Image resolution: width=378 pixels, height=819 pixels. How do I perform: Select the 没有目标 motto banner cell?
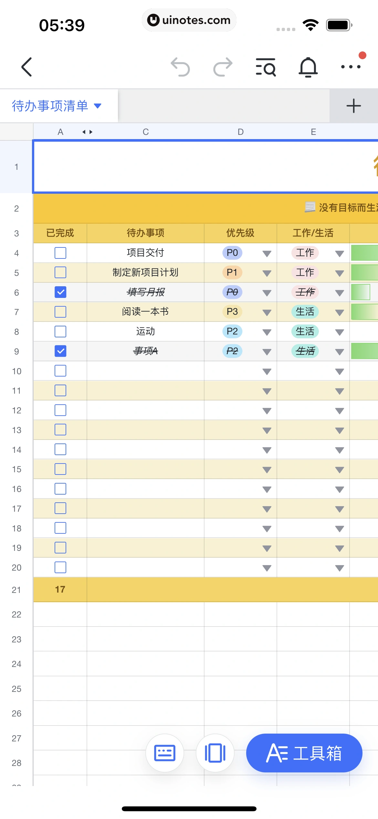pyautogui.click(x=206, y=208)
